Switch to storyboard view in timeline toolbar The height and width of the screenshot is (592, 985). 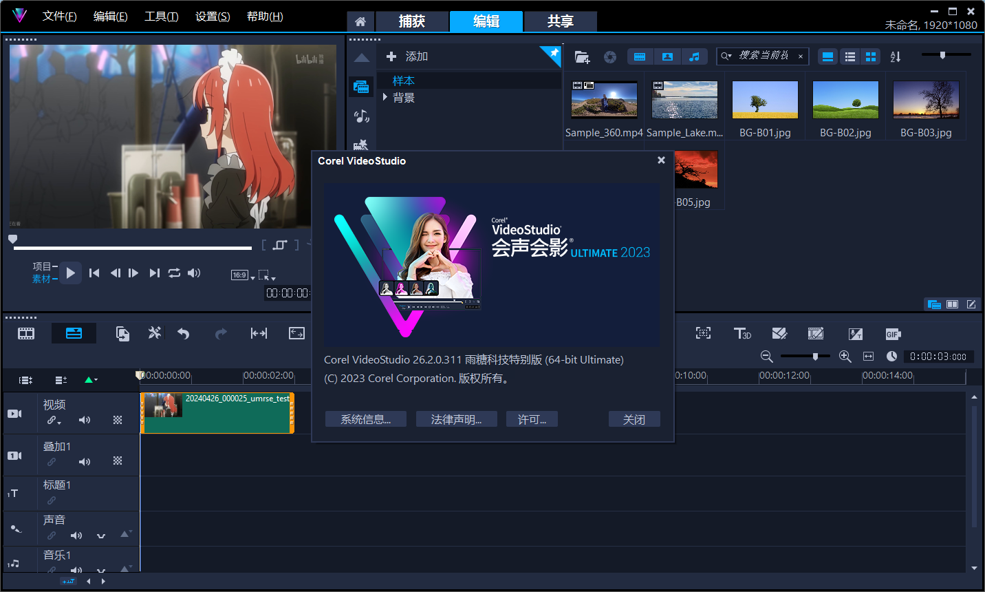(x=26, y=334)
